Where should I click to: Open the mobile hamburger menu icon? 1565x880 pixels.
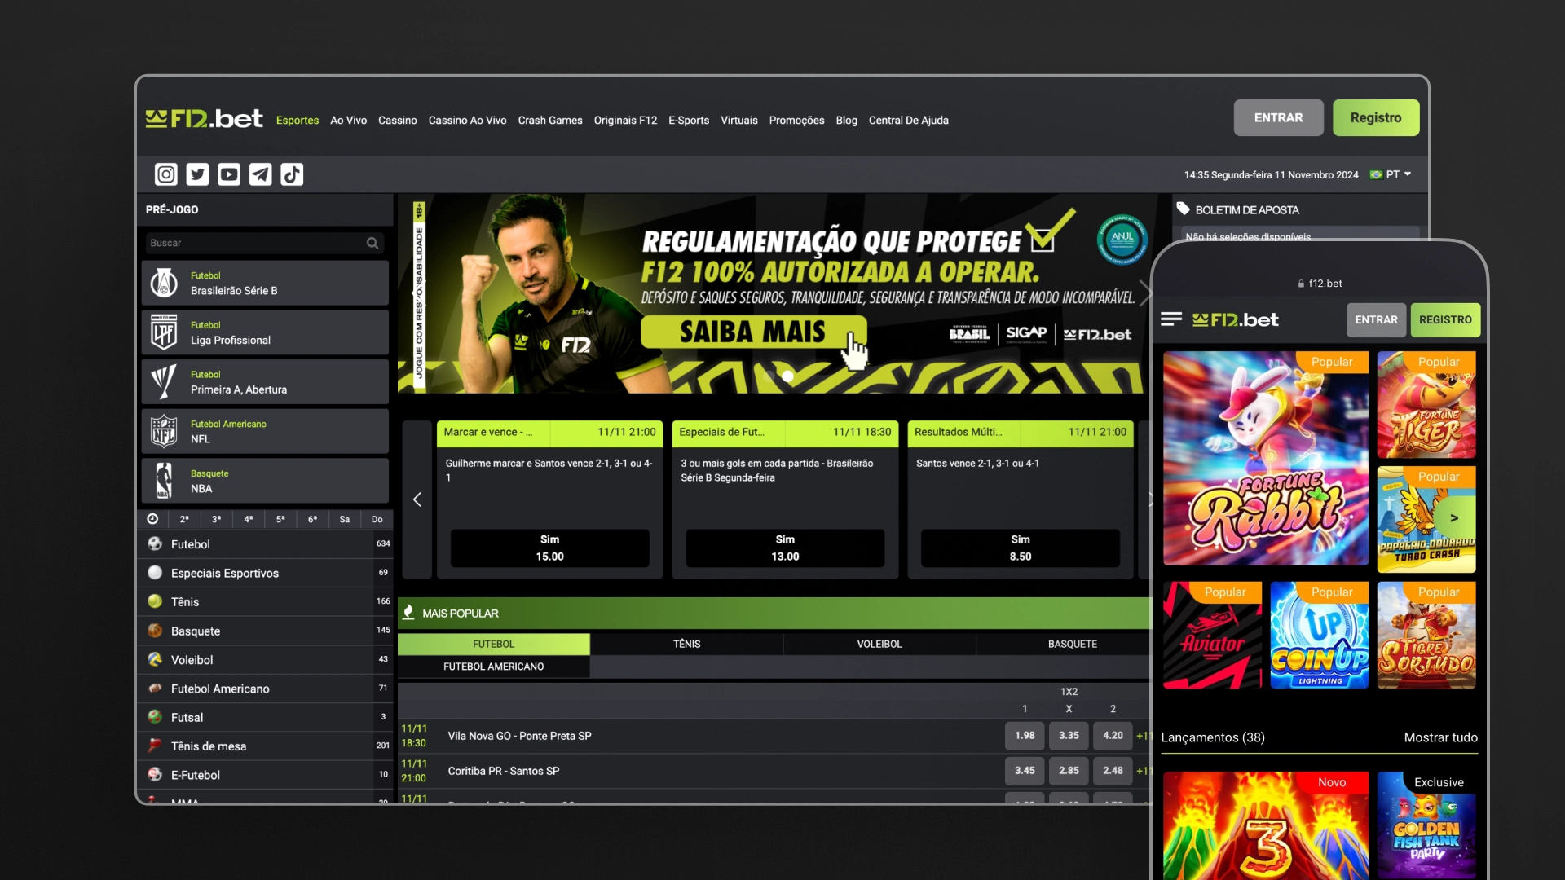[x=1171, y=319]
